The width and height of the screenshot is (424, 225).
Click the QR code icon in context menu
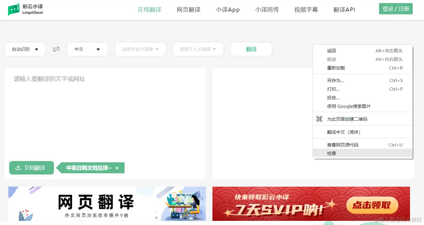[x=319, y=119]
